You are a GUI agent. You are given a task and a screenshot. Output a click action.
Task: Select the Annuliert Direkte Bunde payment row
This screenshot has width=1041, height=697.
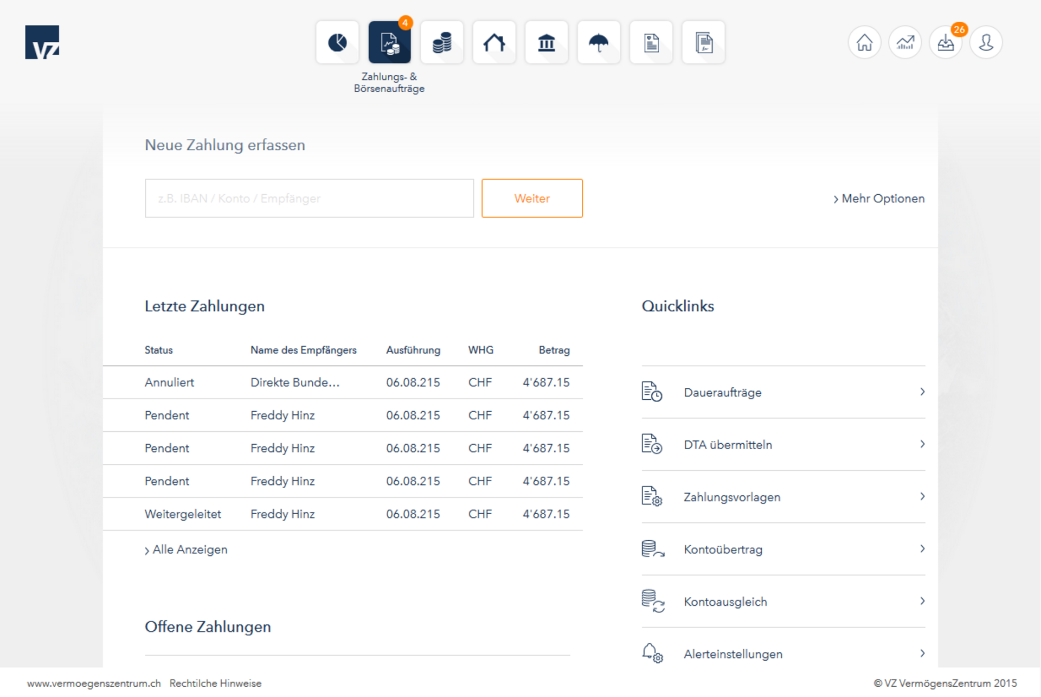(343, 382)
